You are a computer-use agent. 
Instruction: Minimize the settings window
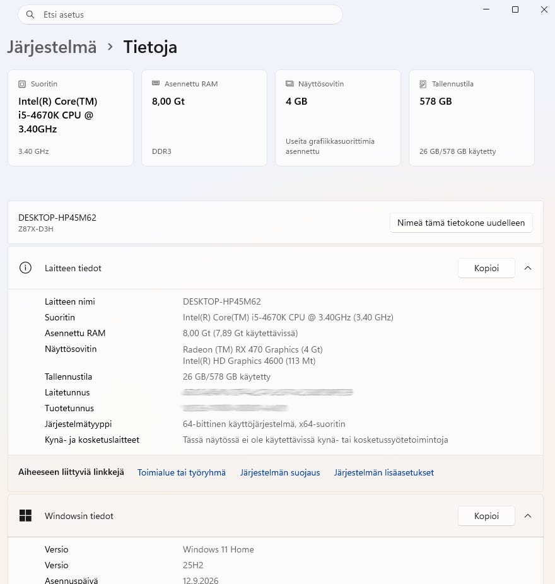486,9
